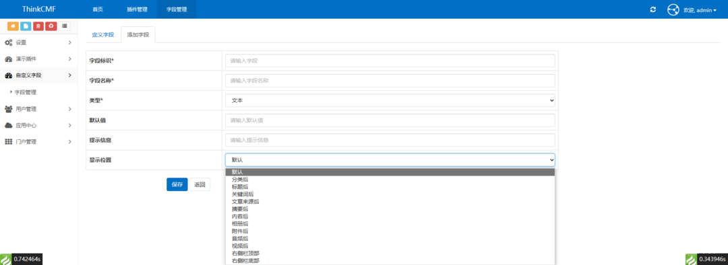This screenshot has height=265, width=728.
Task: Click the 默认值 input field
Action: [390, 120]
